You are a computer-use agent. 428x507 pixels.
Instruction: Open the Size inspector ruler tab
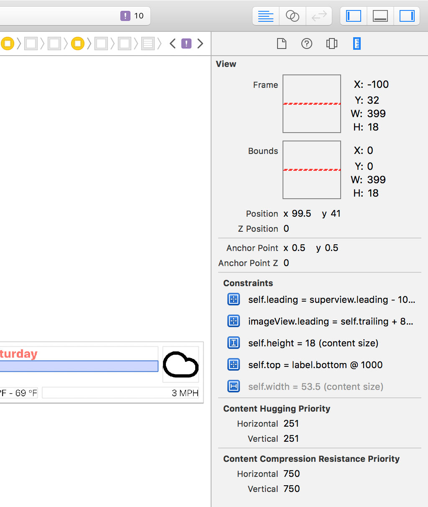click(x=357, y=44)
